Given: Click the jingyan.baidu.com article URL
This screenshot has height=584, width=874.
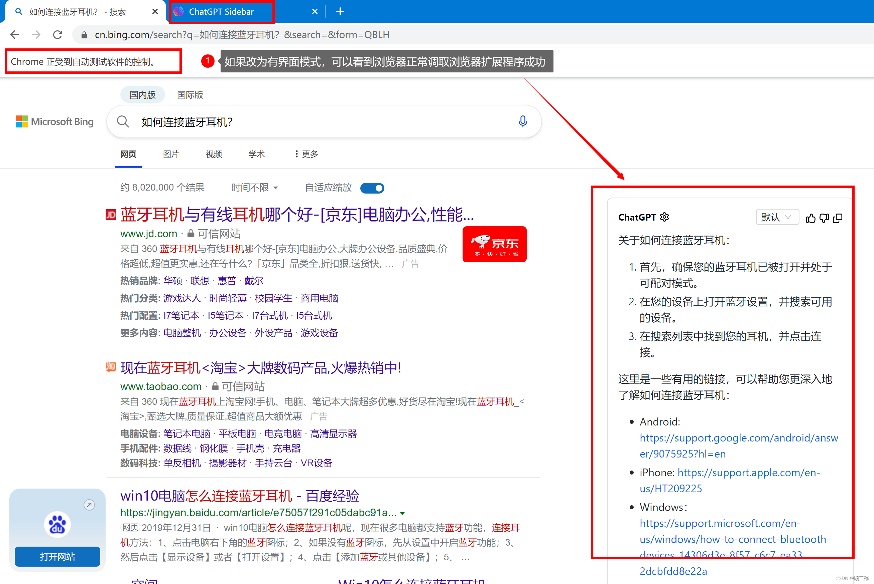Looking at the screenshot, I should pyautogui.click(x=258, y=513).
